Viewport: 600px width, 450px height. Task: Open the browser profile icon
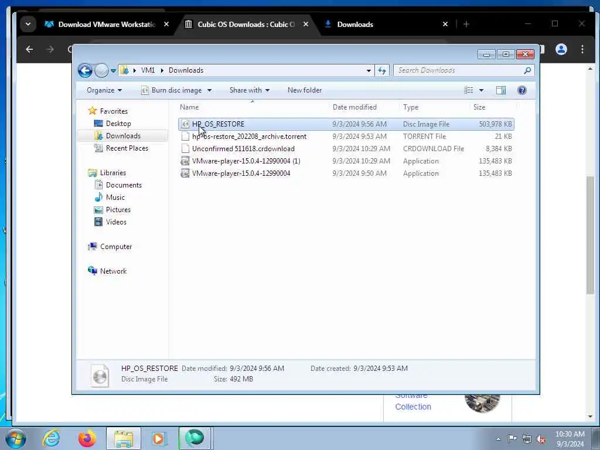561,49
